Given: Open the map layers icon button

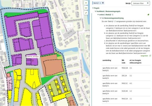Looking at the screenshot, I should click(86, 8).
